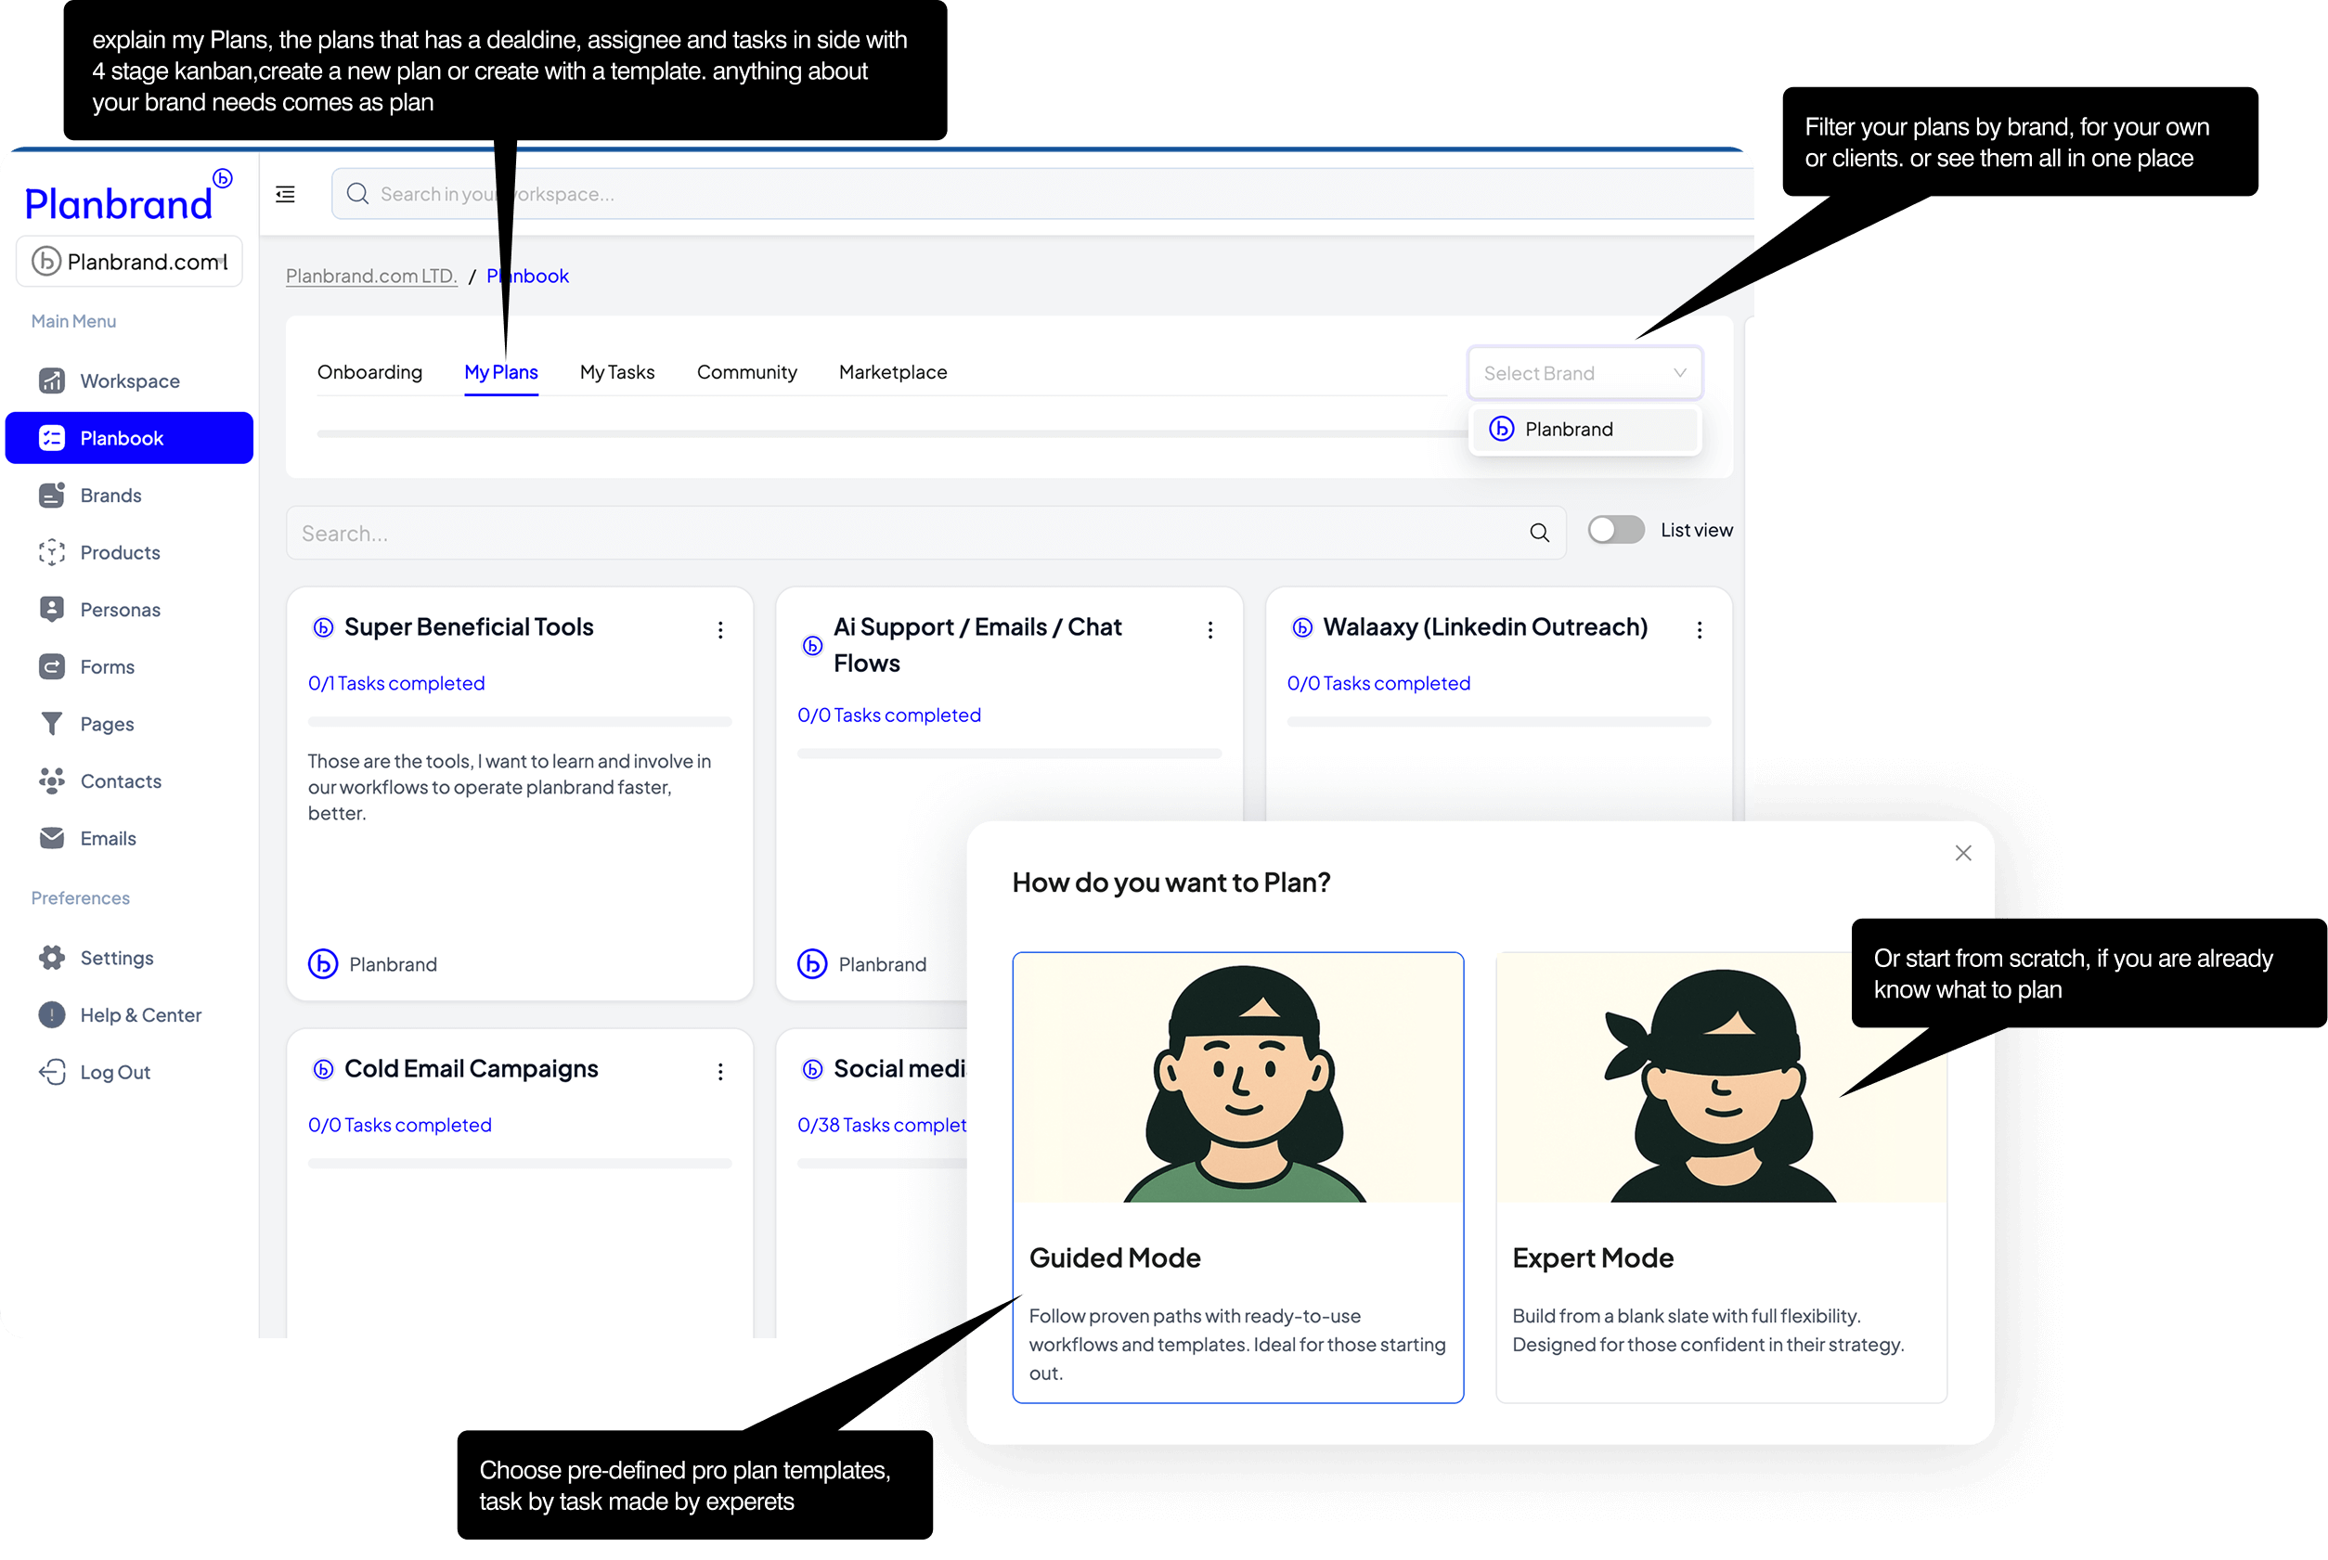Click the Emails envelope icon
The image size is (2328, 1560).
pos(52,839)
